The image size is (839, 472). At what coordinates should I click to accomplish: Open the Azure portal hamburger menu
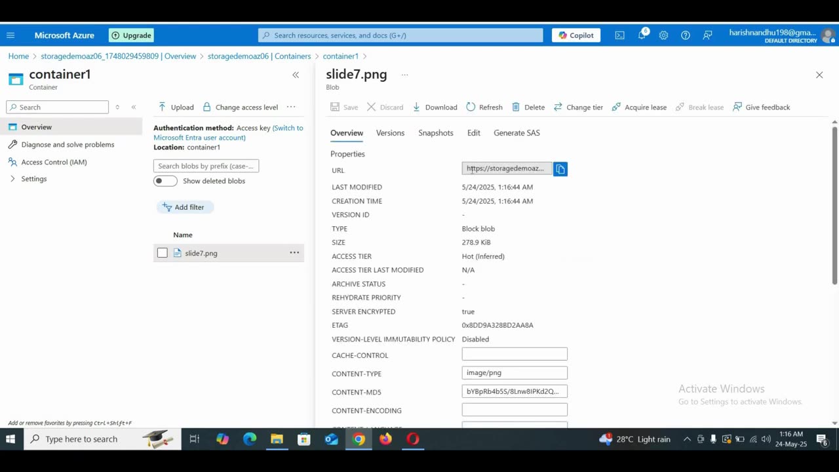tap(10, 35)
